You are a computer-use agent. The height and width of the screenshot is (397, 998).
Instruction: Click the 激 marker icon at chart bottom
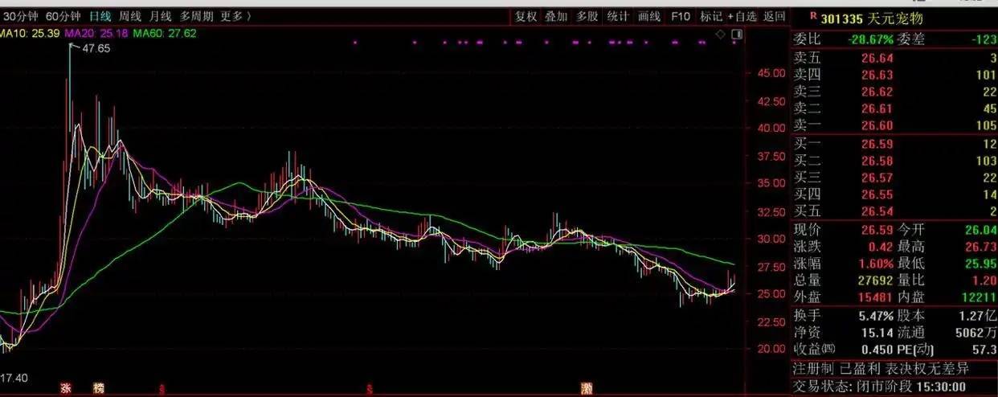[x=587, y=388]
